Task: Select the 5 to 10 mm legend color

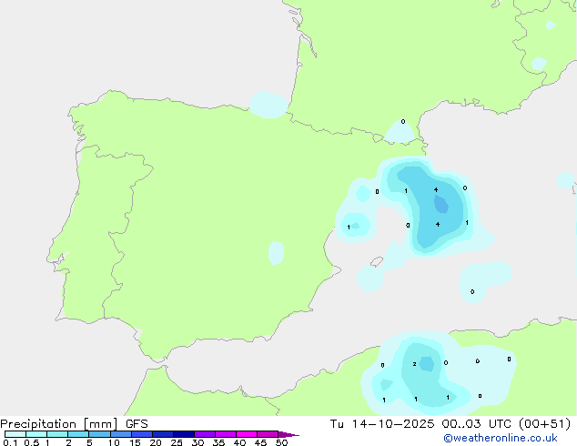Action: tap(100, 434)
